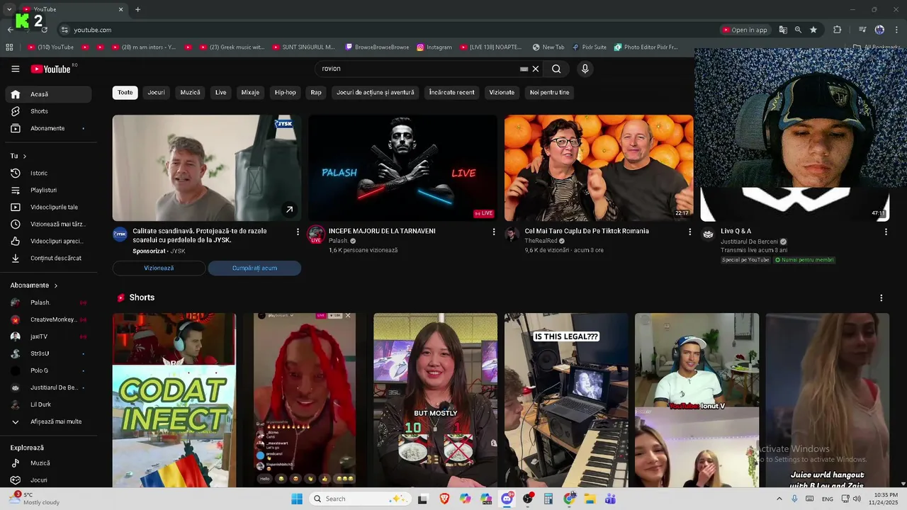
Task: Open Jocuri under Explorează
Action: coord(48,480)
